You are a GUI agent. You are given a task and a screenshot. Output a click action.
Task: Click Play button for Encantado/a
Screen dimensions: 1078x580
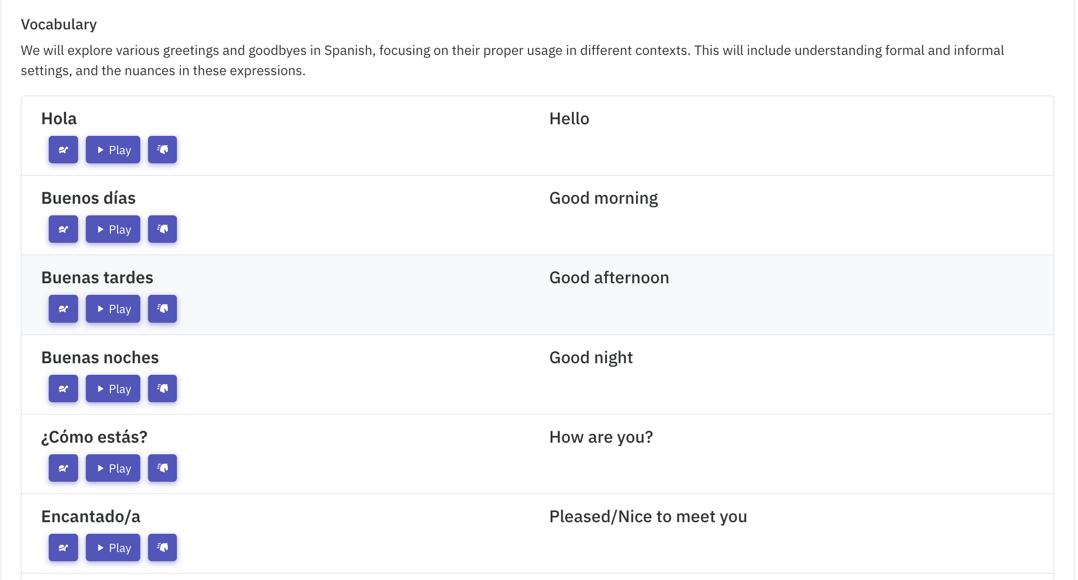(x=113, y=548)
